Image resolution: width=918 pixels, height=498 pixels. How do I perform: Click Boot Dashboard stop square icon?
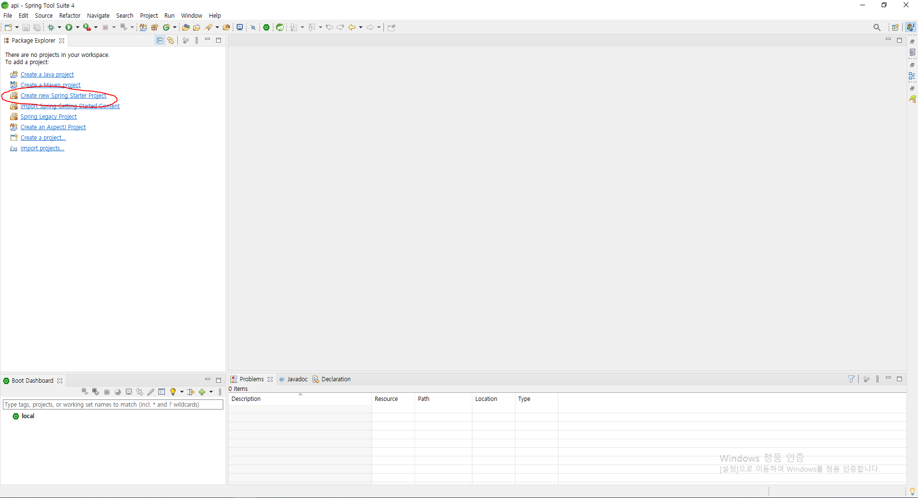pyautogui.click(x=107, y=392)
